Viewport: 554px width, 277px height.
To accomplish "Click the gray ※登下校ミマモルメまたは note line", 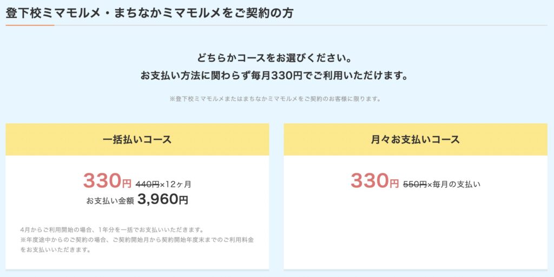I will click(276, 99).
